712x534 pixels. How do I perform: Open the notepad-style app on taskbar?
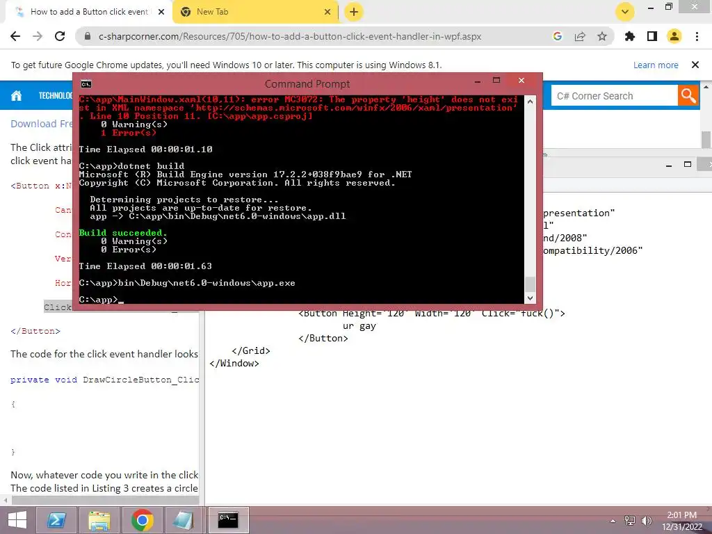[x=184, y=520]
